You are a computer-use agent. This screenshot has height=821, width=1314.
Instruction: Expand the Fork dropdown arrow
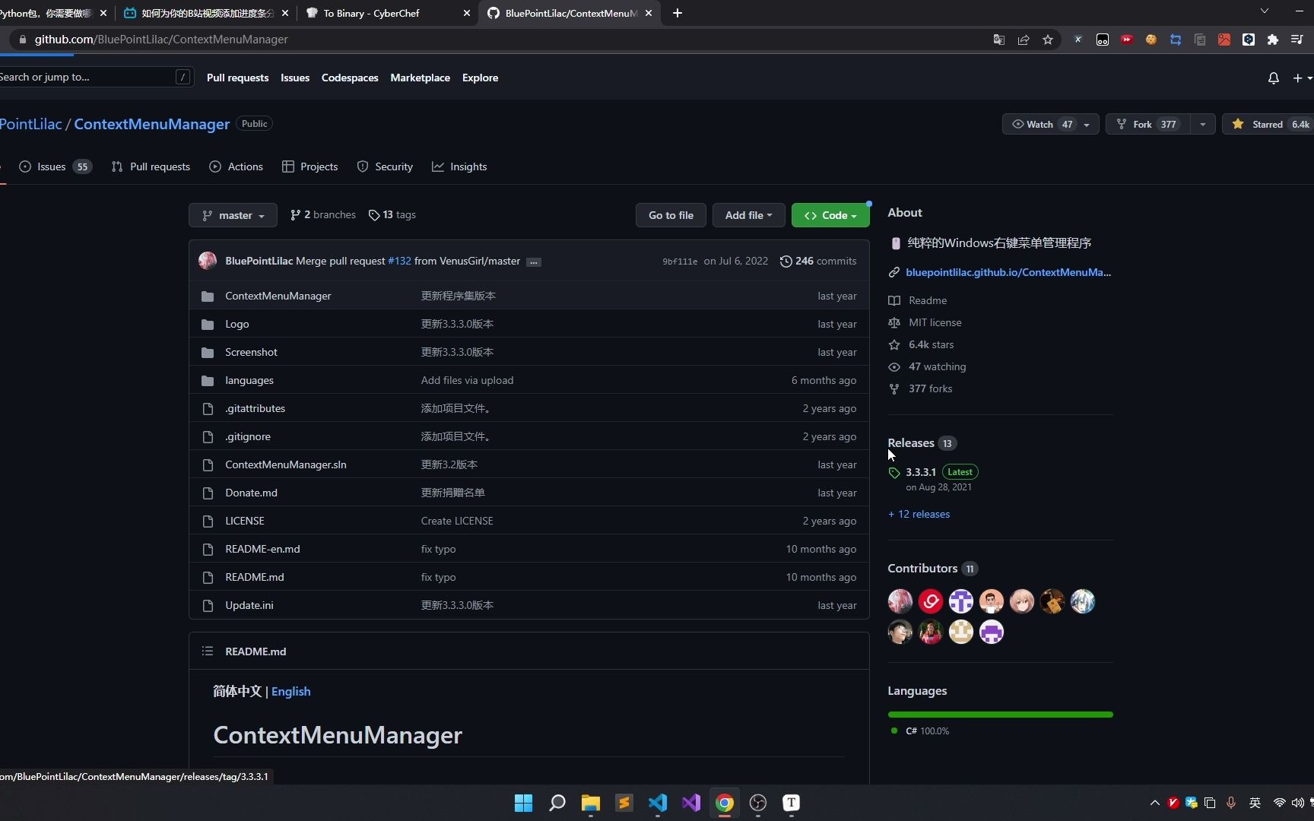click(1202, 124)
